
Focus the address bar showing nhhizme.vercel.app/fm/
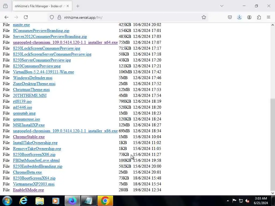coord(128,17)
